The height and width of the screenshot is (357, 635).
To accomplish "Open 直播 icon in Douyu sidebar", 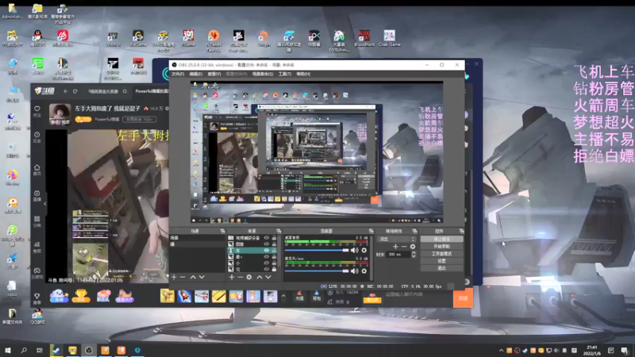I will [x=37, y=195].
